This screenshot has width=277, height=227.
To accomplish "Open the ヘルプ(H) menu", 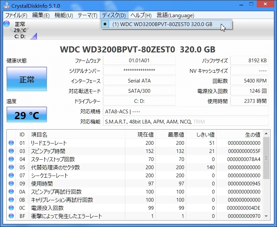I will 141,15.
